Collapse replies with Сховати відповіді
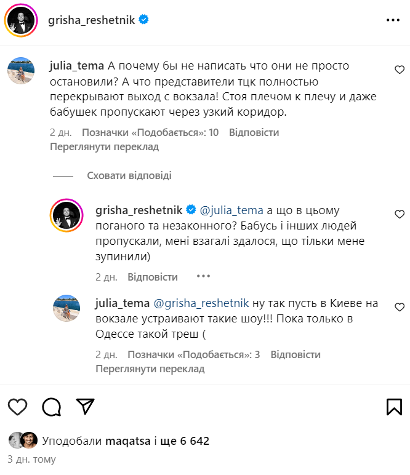This screenshot has width=410, height=475. [129, 175]
